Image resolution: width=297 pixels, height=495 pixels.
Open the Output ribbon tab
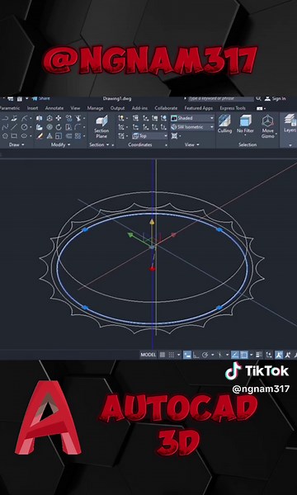coord(117,108)
